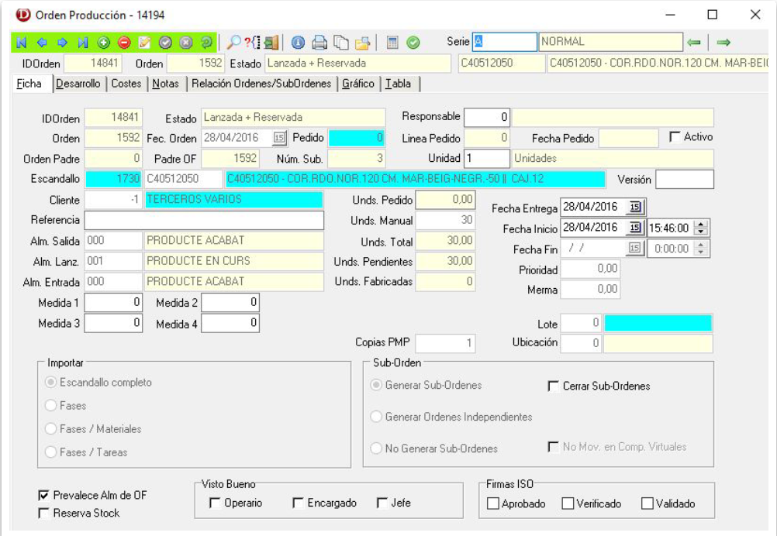This screenshot has height=536, width=777.
Task: Check the Aprobado ISO signature box
Action: (493, 503)
